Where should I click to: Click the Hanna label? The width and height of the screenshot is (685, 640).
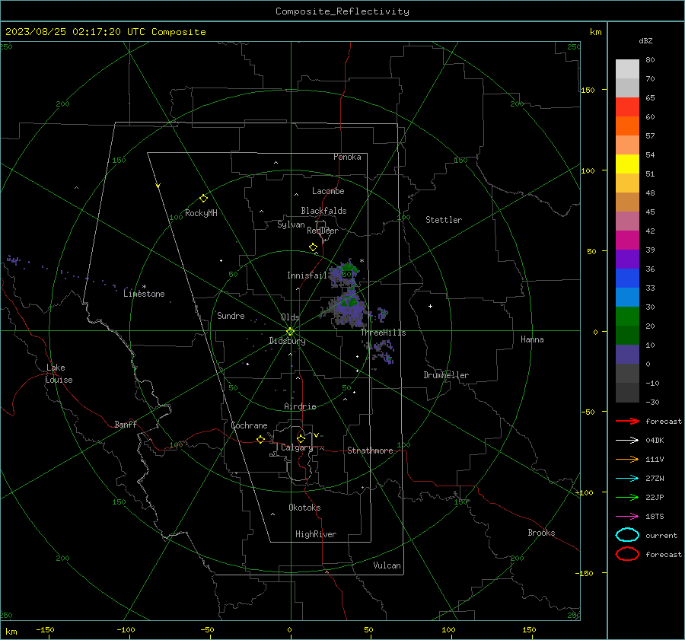(x=532, y=339)
